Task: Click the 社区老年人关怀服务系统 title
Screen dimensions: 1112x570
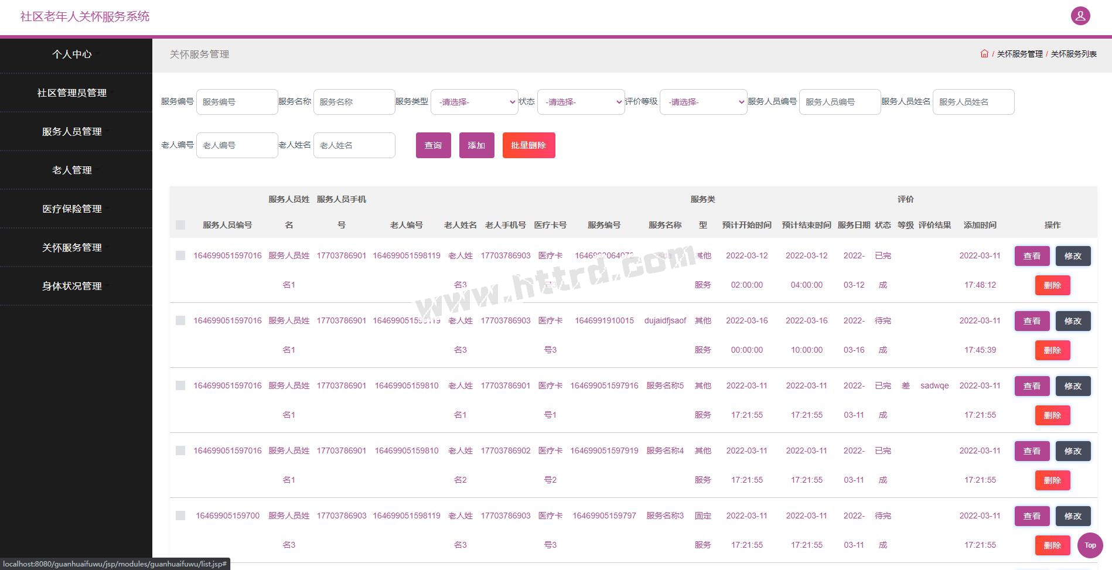Action: [85, 16]
